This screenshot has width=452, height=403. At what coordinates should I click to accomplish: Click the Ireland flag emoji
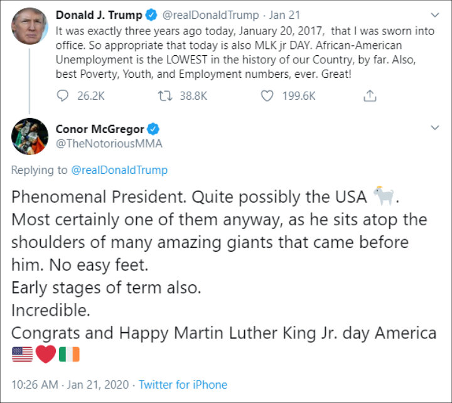click(69, 354)
